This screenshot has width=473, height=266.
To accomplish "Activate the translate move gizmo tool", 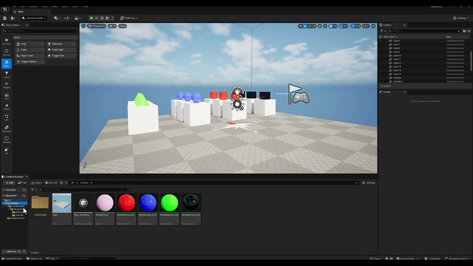I will pyautogui.click(x=305, y=26).
